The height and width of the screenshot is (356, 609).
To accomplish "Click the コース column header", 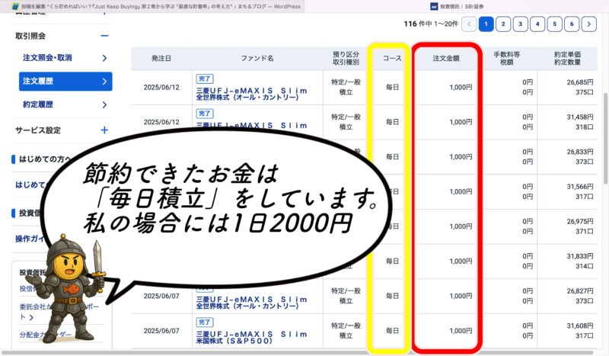I will [392, 59].
